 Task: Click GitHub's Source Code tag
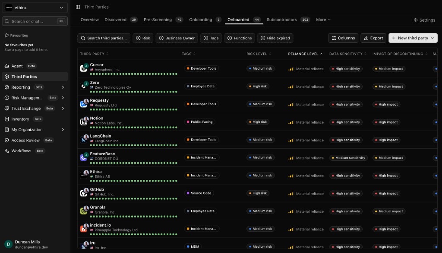coord(199,193)
